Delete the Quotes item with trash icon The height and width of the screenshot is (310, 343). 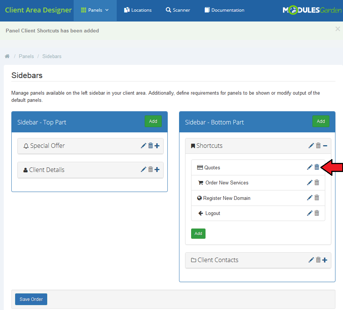[x=317, y=167]
